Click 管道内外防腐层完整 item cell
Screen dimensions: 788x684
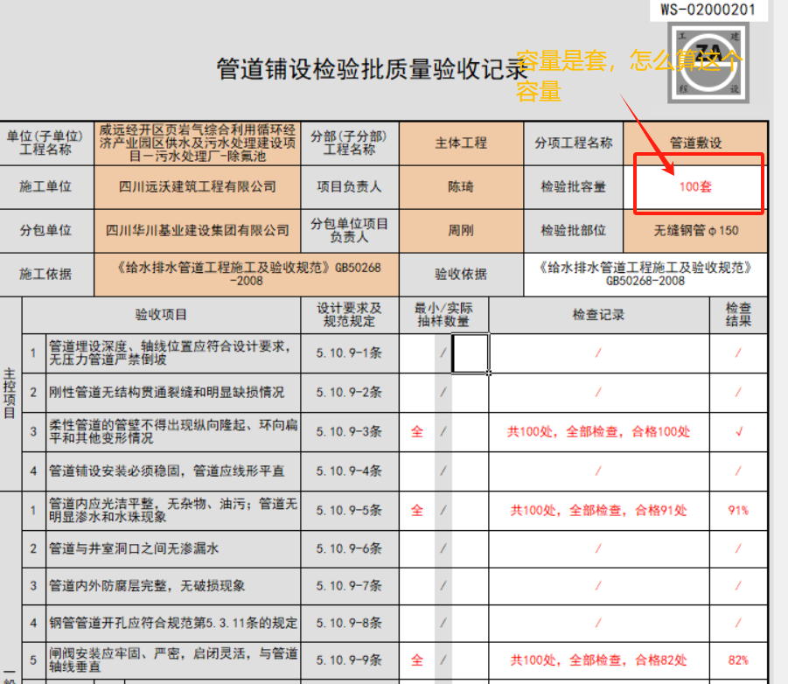[173, 586]
